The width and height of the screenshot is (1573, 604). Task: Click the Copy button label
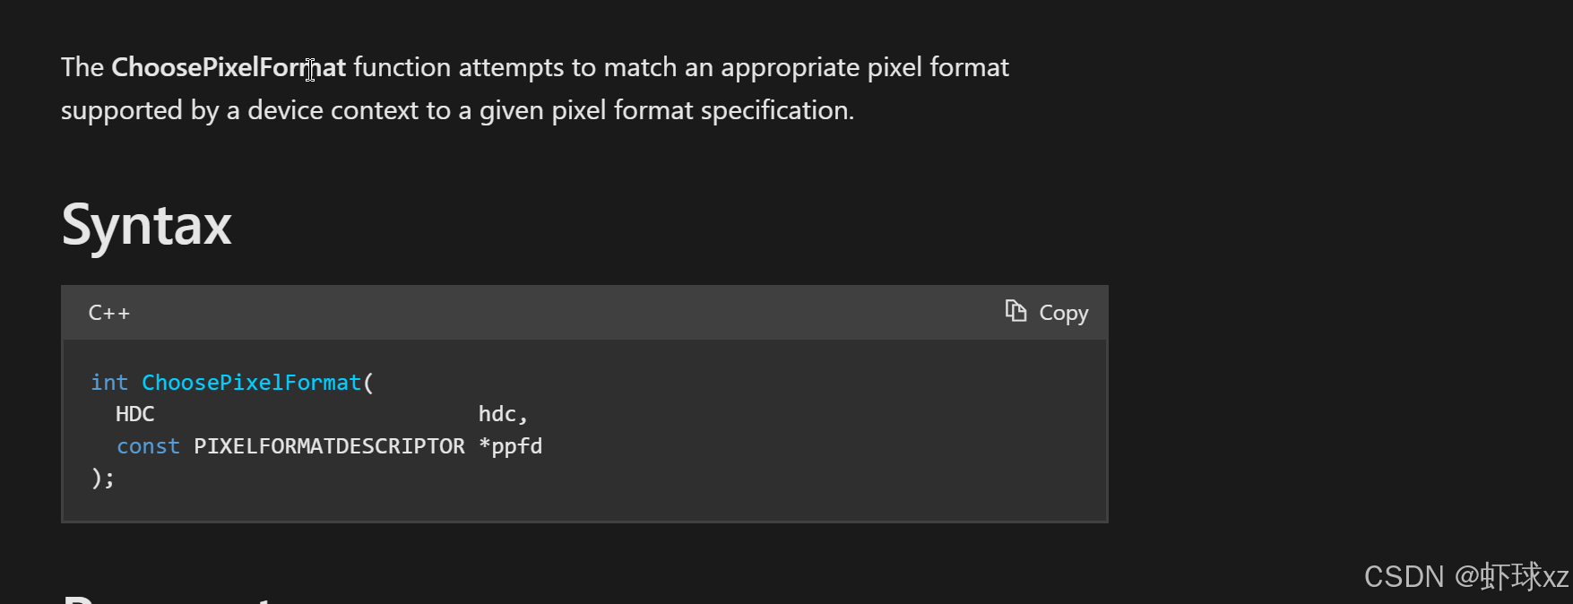tap(1063, 313)
